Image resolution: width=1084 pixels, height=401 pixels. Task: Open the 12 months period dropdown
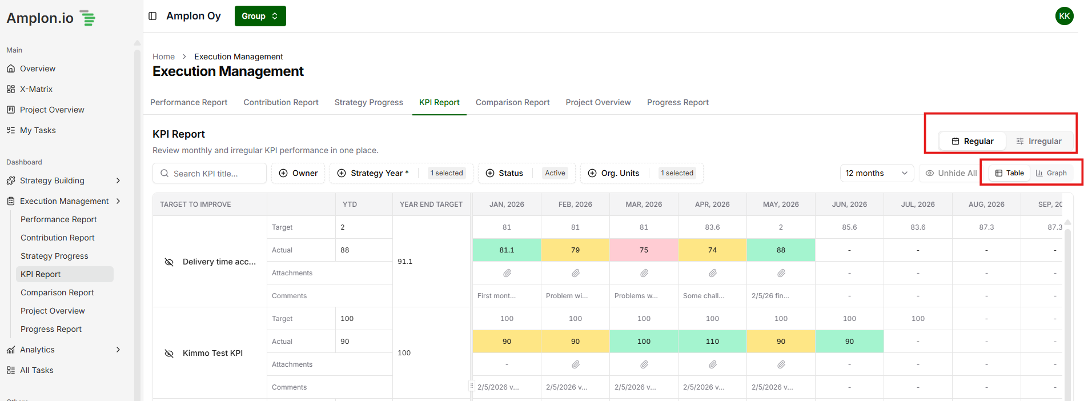click(877, 173)
